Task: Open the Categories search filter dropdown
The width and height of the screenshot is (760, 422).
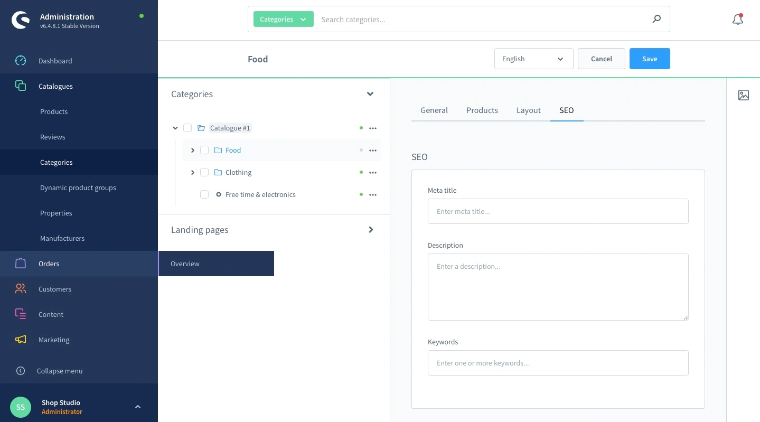Action: point(283,20)
